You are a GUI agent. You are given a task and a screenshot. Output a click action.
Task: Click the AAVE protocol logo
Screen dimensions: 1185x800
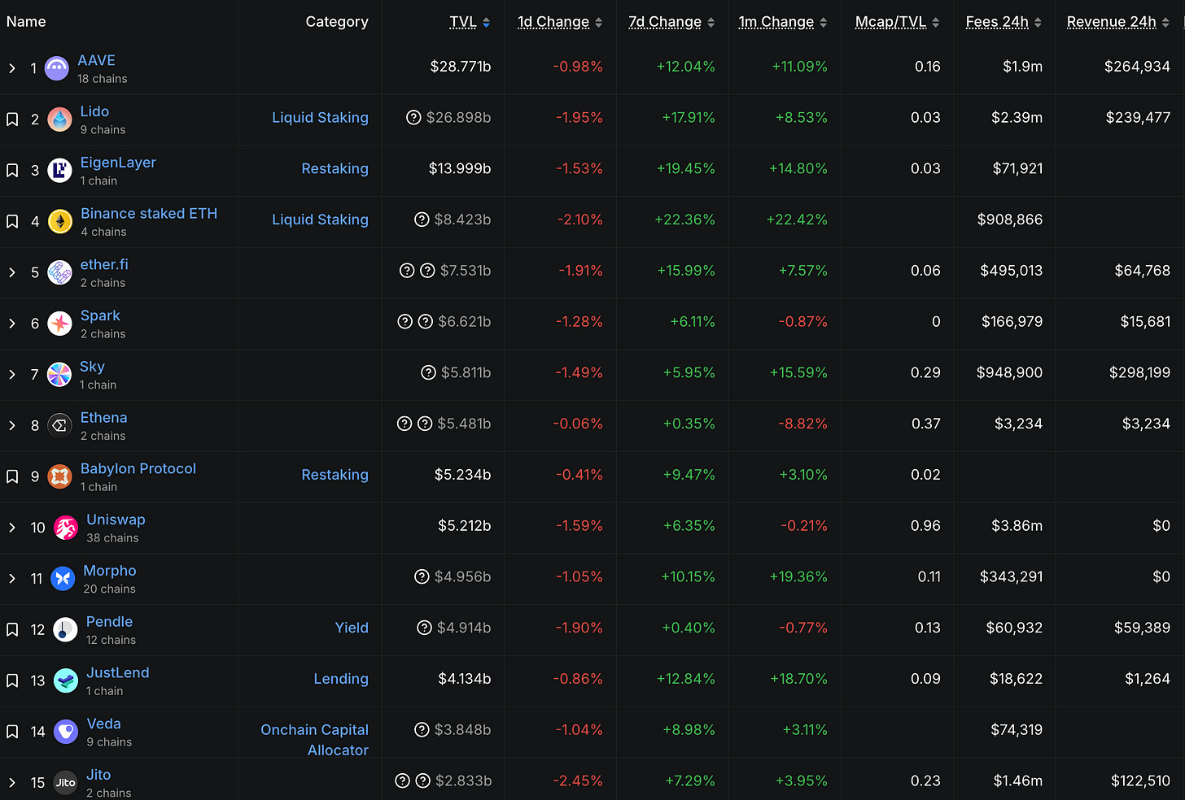(x=57, y=68)
